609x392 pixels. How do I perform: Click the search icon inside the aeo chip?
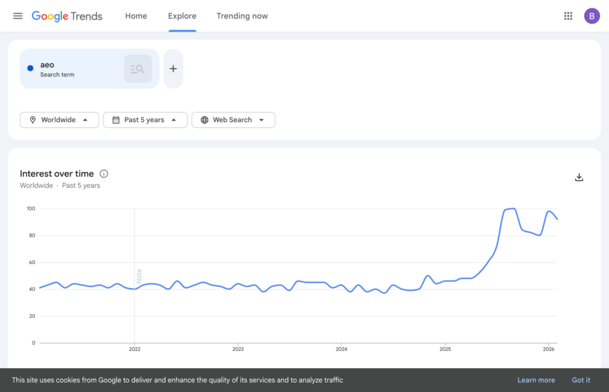137,68
